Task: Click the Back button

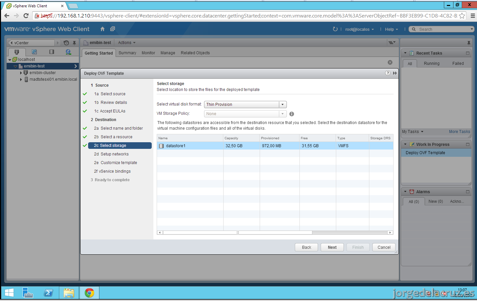Action: (306, 247)
